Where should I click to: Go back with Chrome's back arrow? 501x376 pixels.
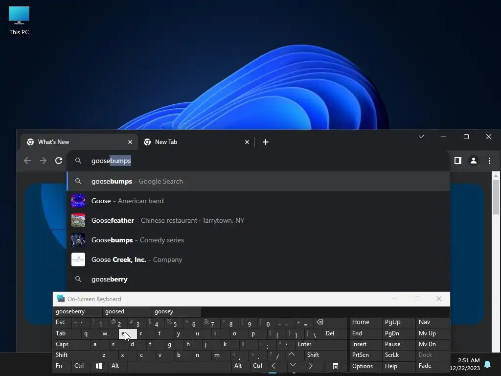(x=27, y=161)
